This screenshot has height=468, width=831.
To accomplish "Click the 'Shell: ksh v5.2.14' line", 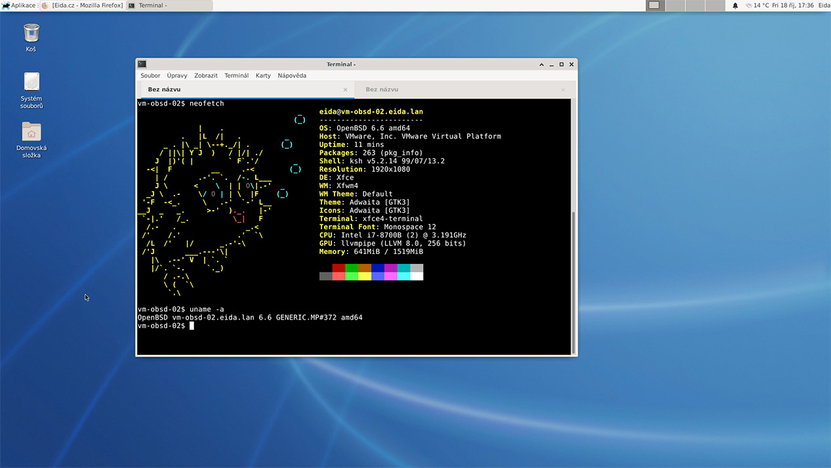I will tap(382, 161).
